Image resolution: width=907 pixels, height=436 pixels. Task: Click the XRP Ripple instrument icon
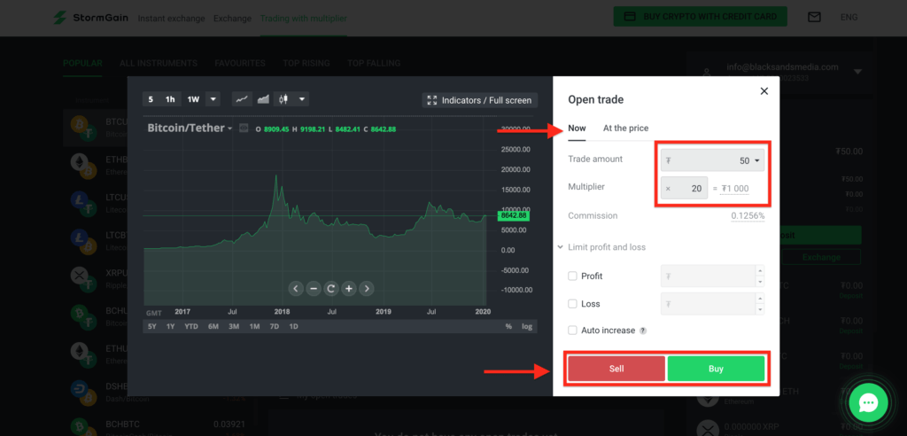tap(83, 279)
